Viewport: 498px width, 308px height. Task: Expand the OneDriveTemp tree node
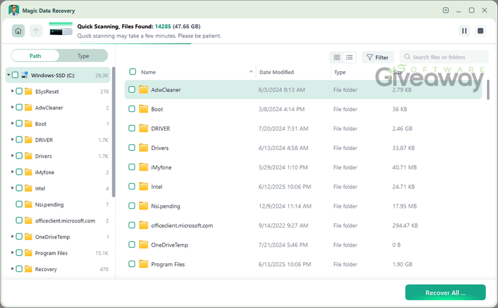(12, 237)
